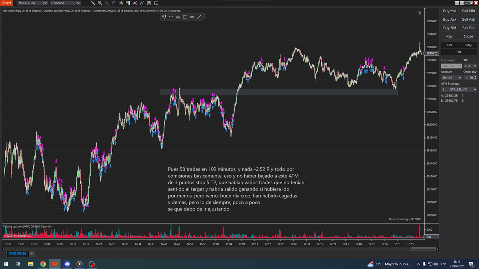Open Google Chrome from the taskbar

(43, 264)
